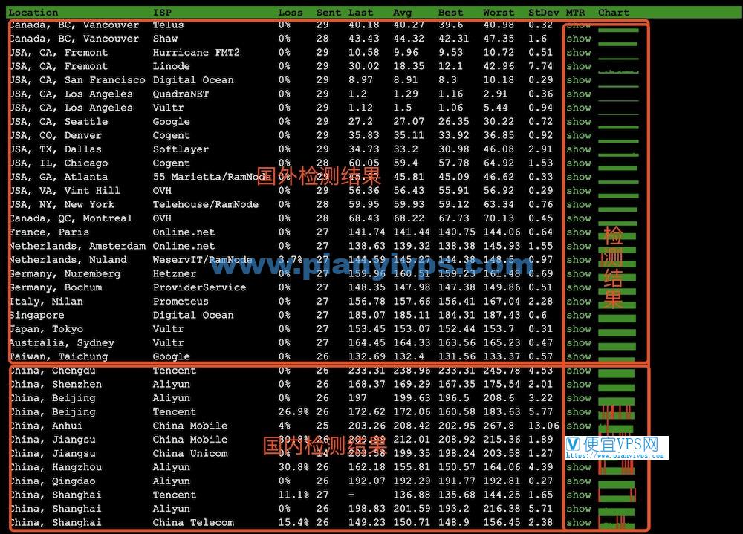Click show on Taiwan, Taichung row

pyautogui.click(x=579, y=356)
